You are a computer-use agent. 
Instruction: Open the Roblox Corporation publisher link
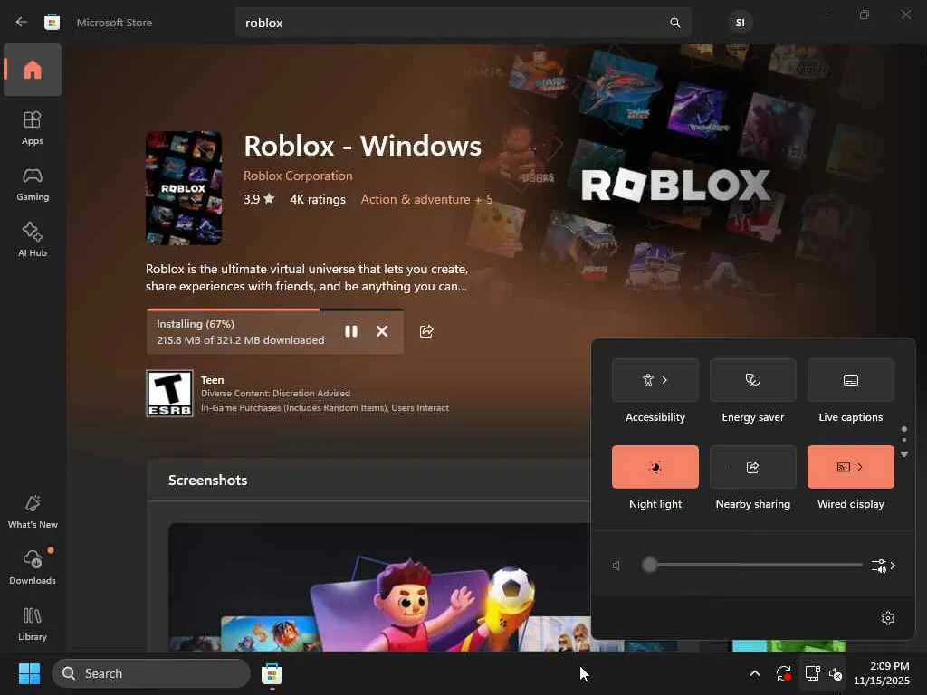click(x=298, y=176)
